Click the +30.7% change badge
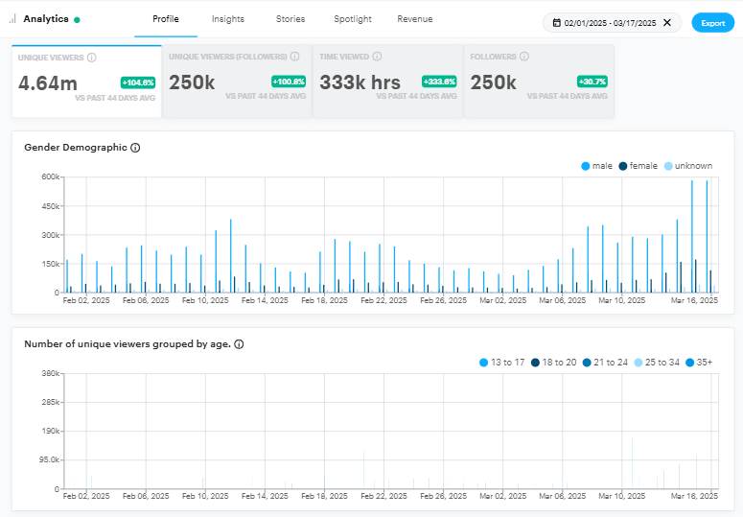Image resolution: width=743 pixels, height=517 pixels. click(x=592, y=82)
